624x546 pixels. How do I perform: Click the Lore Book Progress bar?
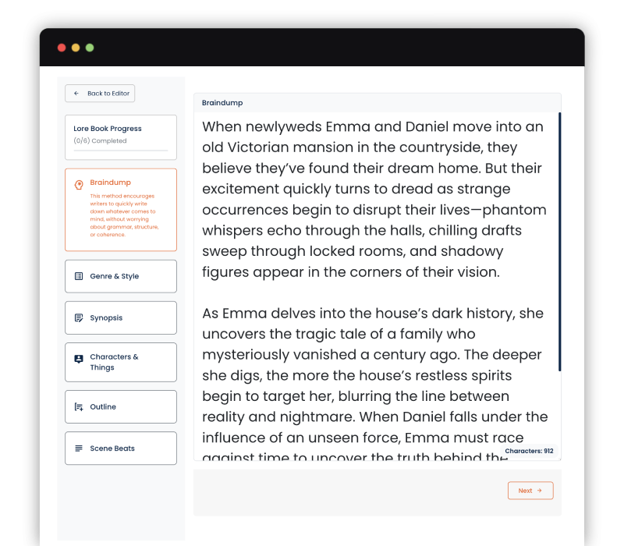(x=120, y=150)
